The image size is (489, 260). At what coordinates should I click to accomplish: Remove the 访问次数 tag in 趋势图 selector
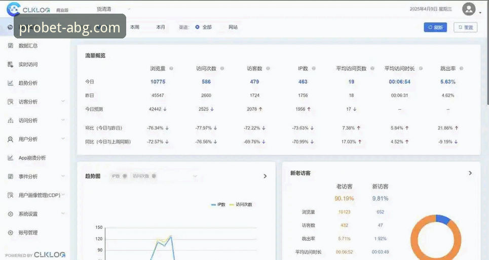tap(154, 176)
